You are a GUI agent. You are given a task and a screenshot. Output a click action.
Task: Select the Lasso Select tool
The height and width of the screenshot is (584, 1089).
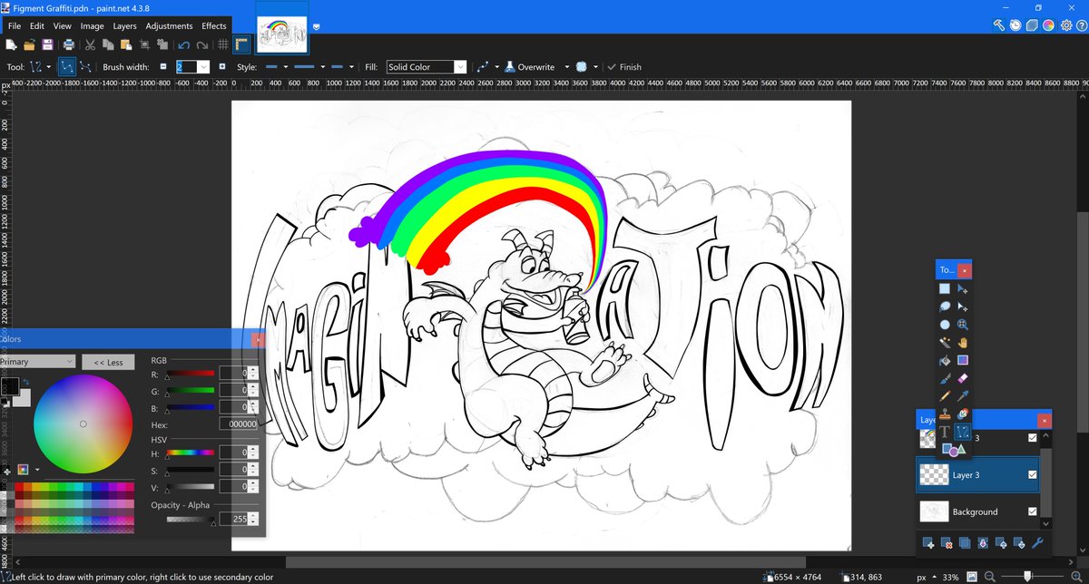coord(945,307)
